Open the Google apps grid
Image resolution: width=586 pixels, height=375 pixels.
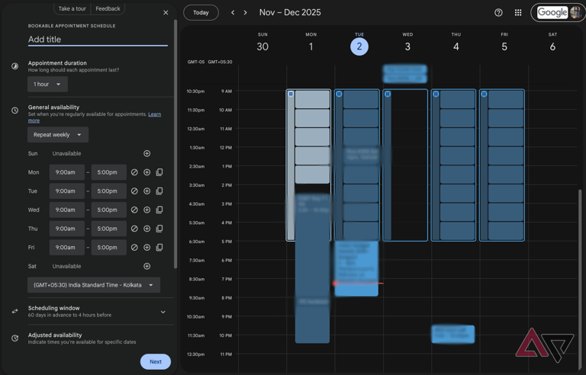click(518, 12)
